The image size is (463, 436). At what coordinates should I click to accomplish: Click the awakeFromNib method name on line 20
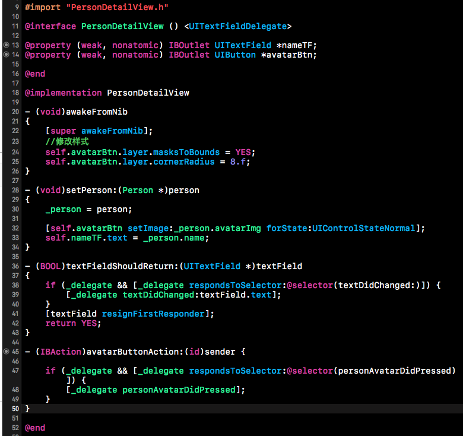tap(97, 112)
